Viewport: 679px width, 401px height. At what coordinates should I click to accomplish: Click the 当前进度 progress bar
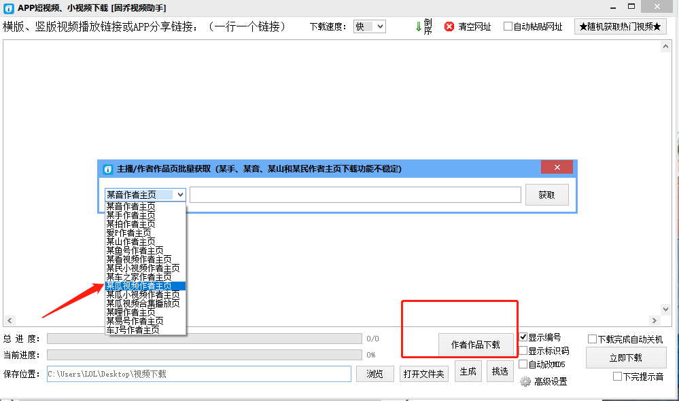point(205,355)
